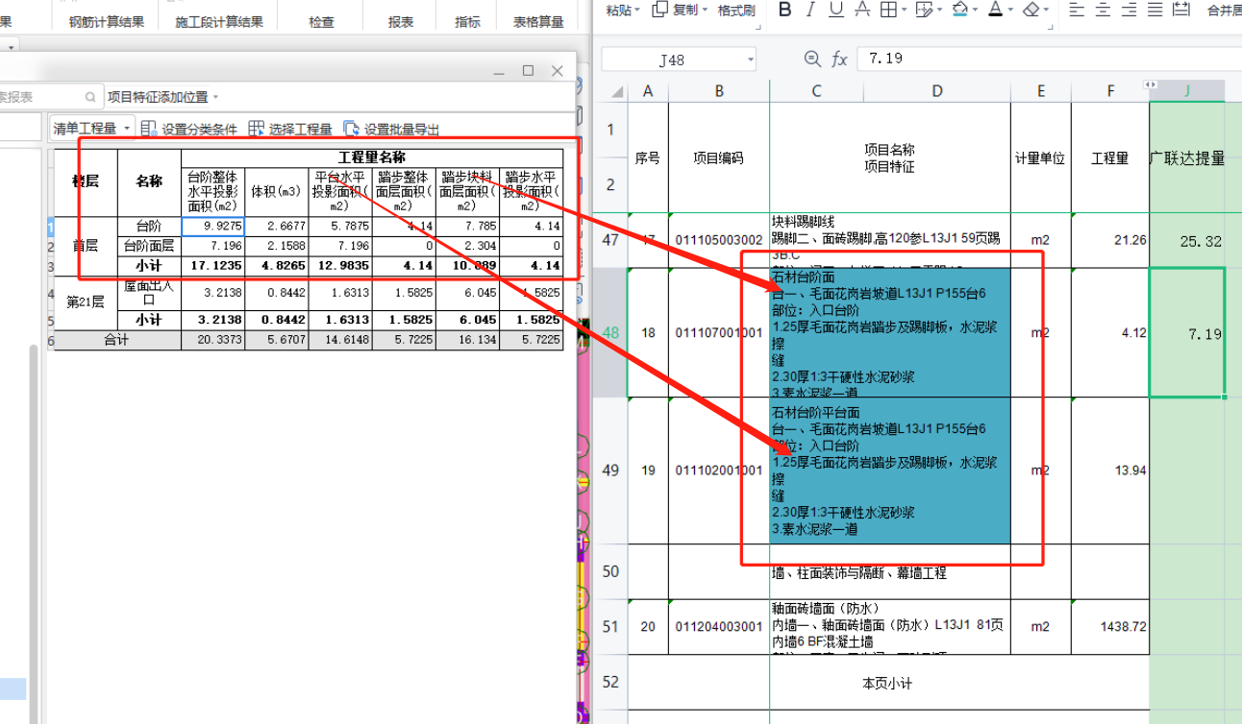Align text left in spreadsheet
The image size is (1242, 724).
1077,10
